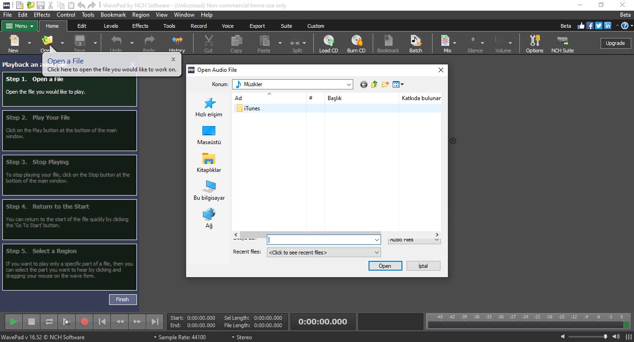Open the green Menu dropdown button
Viewport: 634px width, 342px height.
click(x=20, y=26)
